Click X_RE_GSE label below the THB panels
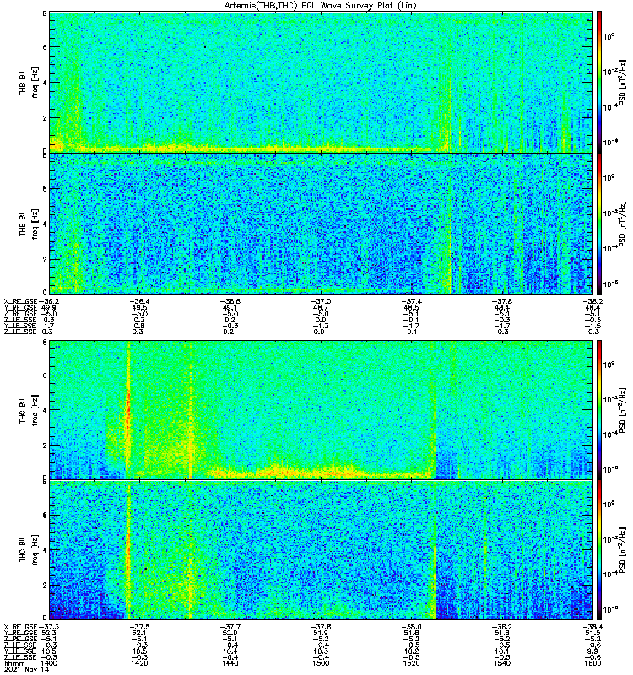The width and height of the screenshot is (633, 675). click(x=20, y=301)
